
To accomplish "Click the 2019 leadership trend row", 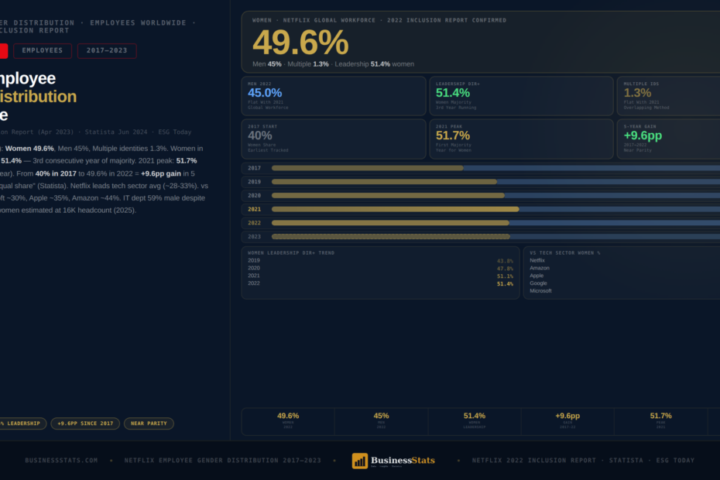I will 380,260.
